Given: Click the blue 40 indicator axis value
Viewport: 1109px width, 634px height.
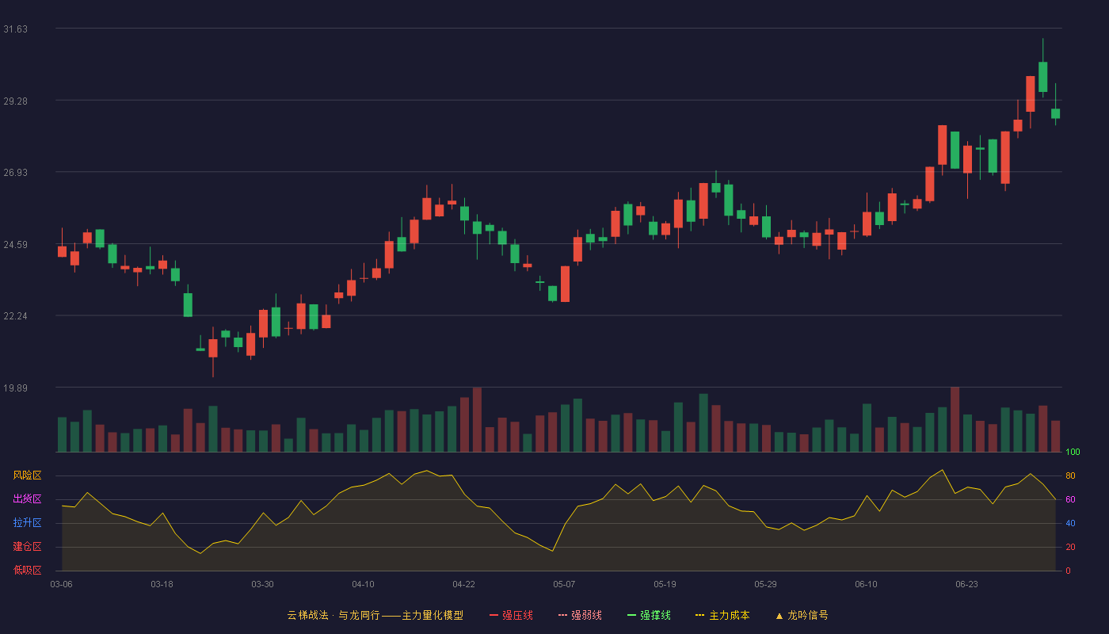Looking at the screenshot, I should click(1070, 523).
